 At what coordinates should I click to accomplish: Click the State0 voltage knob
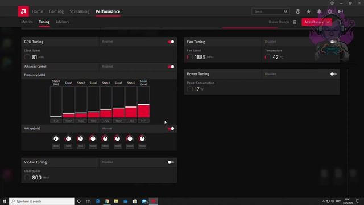point(56,138)
